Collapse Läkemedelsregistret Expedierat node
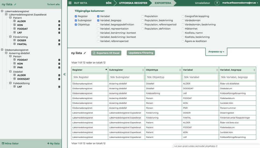This screenshot has height=148, width=260. tap(6, 14)
